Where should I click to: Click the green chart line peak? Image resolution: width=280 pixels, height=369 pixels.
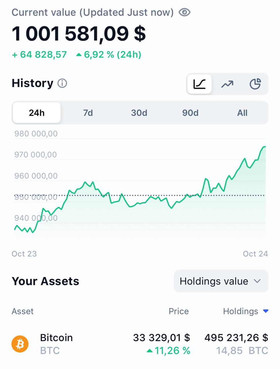[264, 147]
